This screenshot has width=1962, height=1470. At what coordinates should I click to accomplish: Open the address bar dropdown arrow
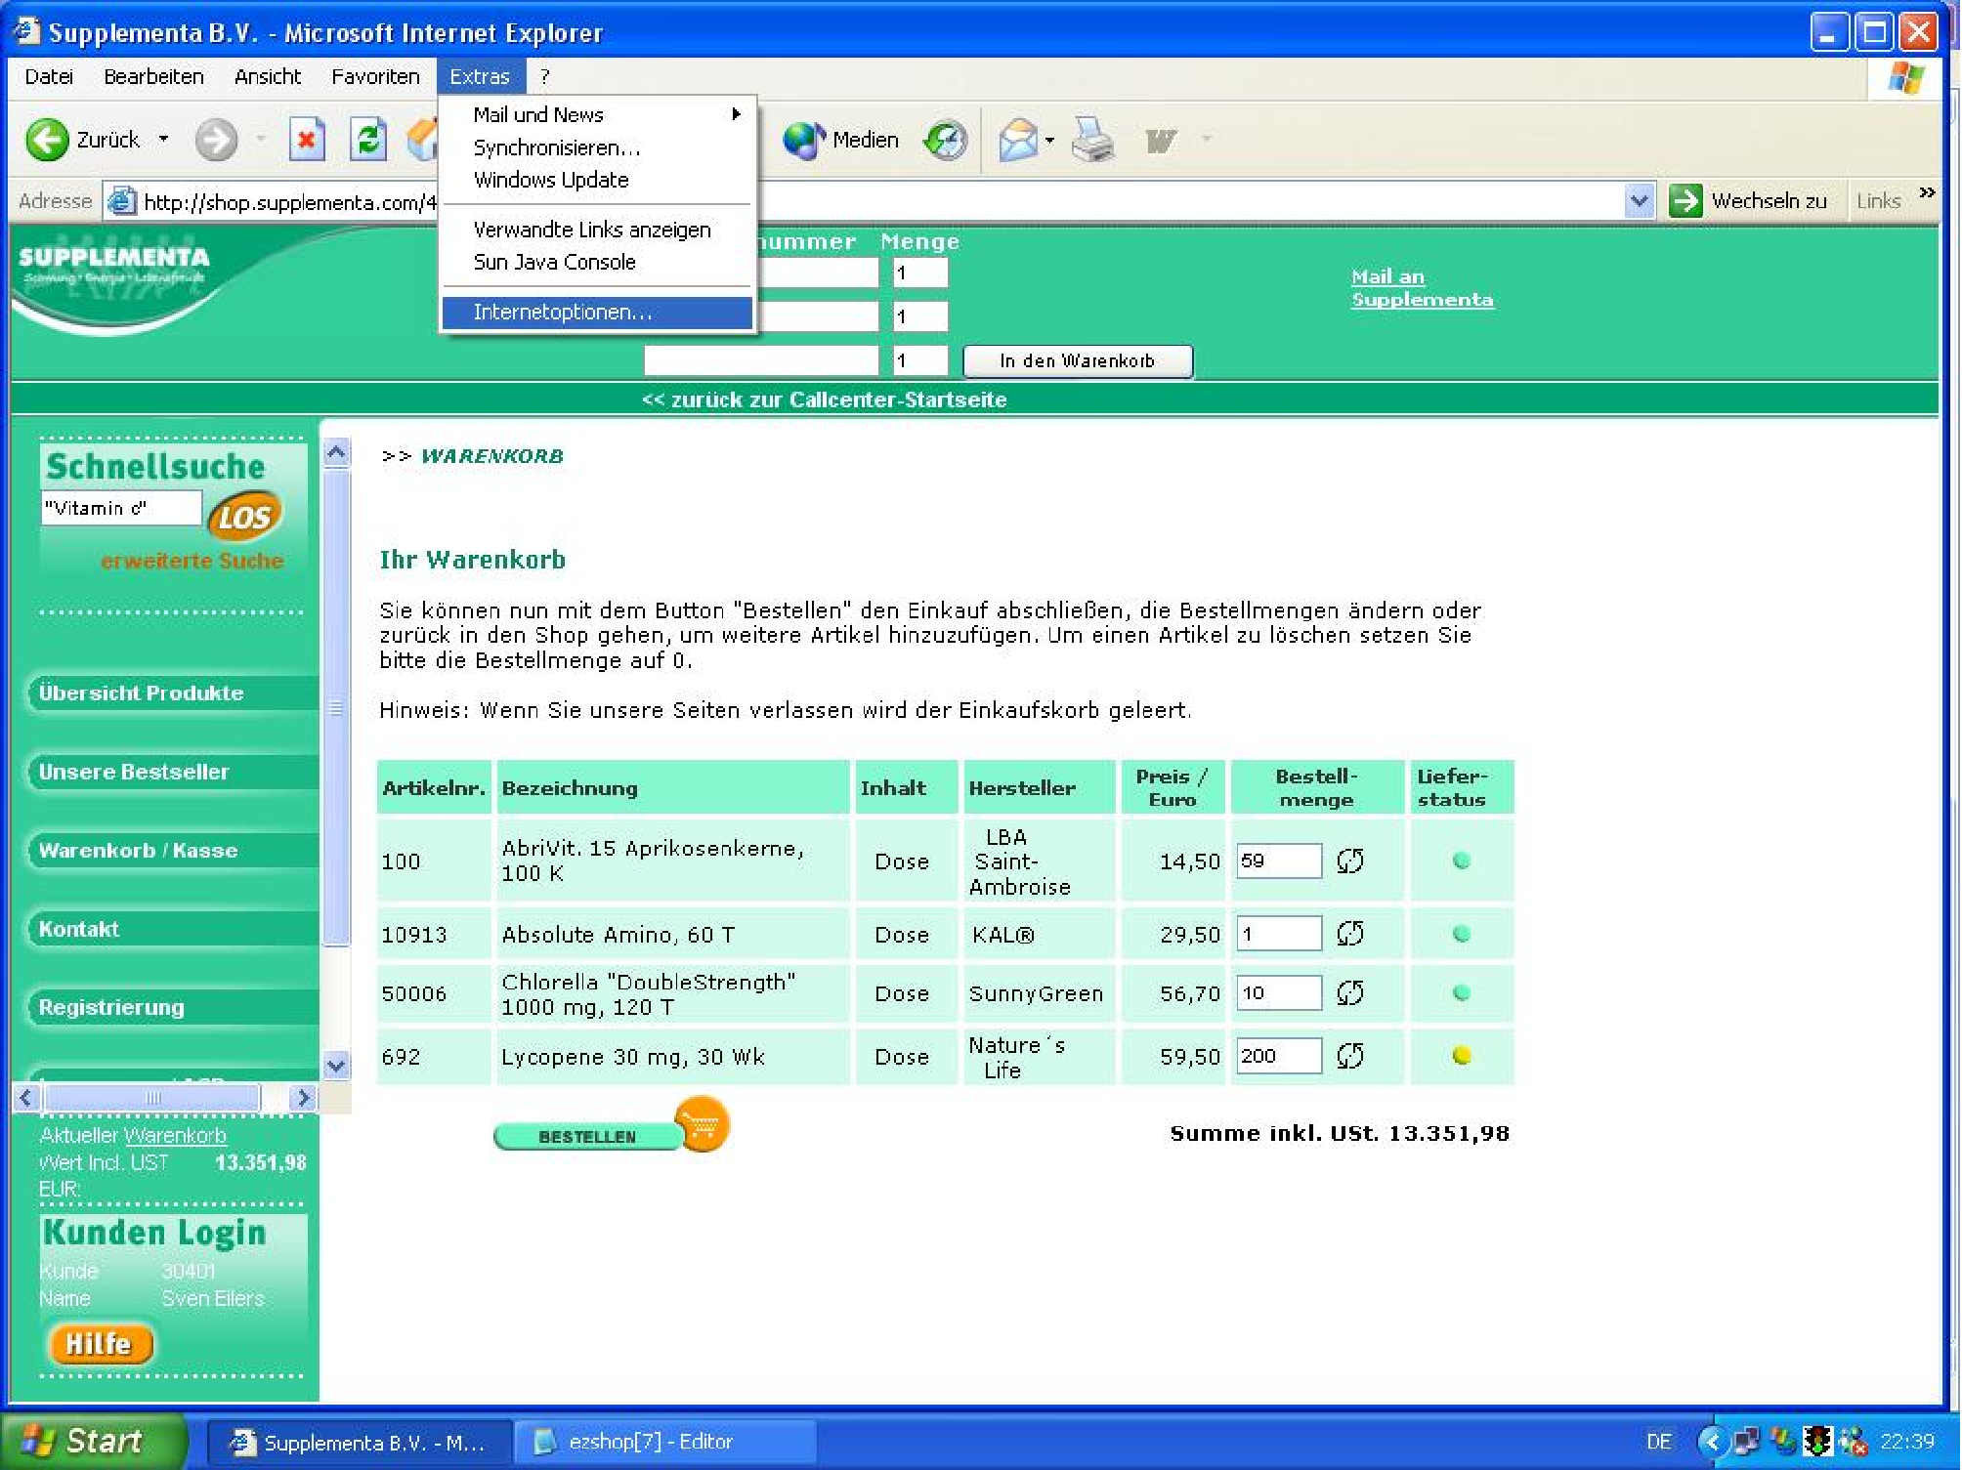point(1639,201)
